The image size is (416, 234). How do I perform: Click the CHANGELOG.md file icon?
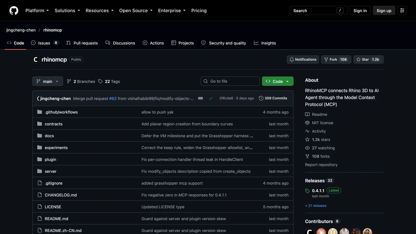coord(40,195)
